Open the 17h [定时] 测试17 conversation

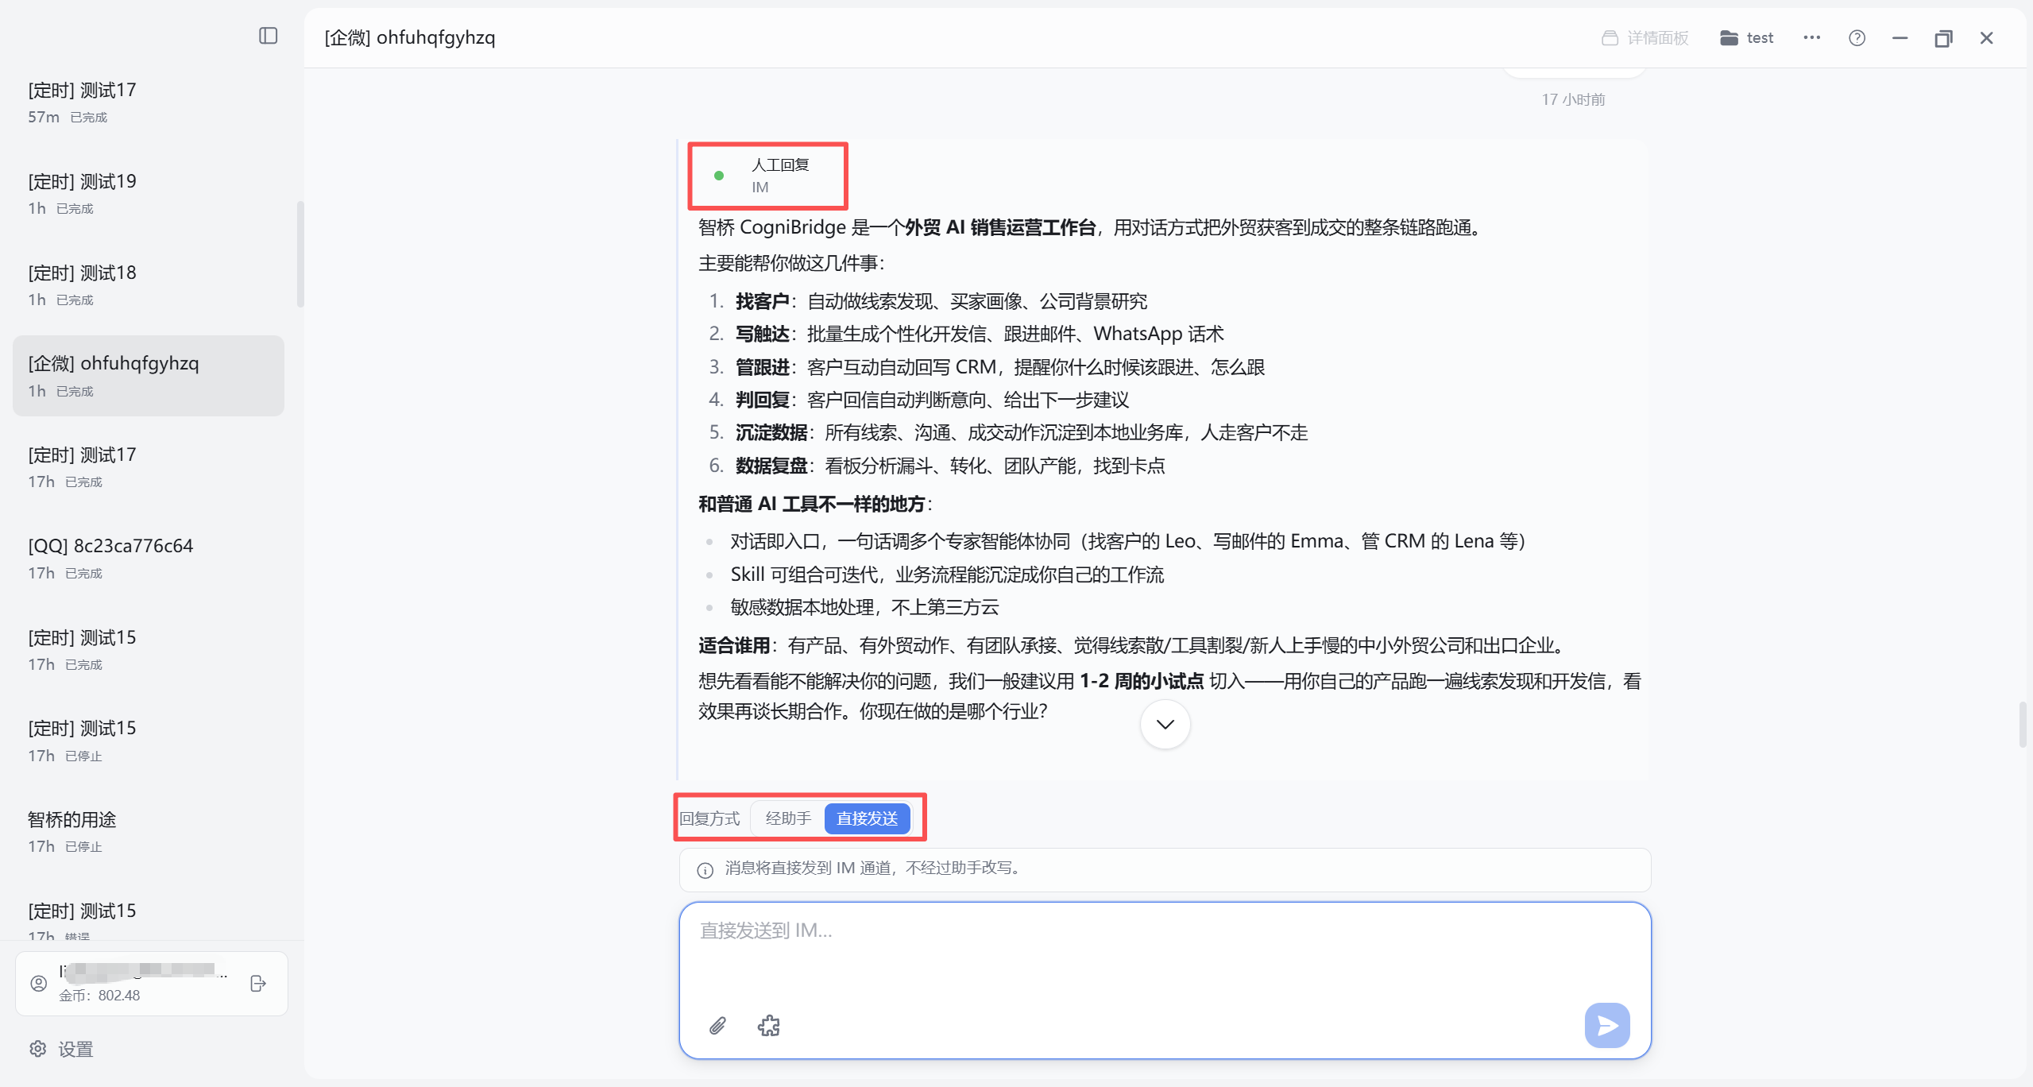pyautogui.click(x=149, y=467)
